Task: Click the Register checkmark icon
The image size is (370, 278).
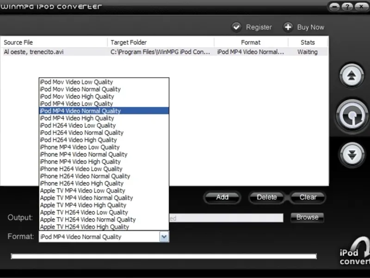Action: (x=236, y=27)
